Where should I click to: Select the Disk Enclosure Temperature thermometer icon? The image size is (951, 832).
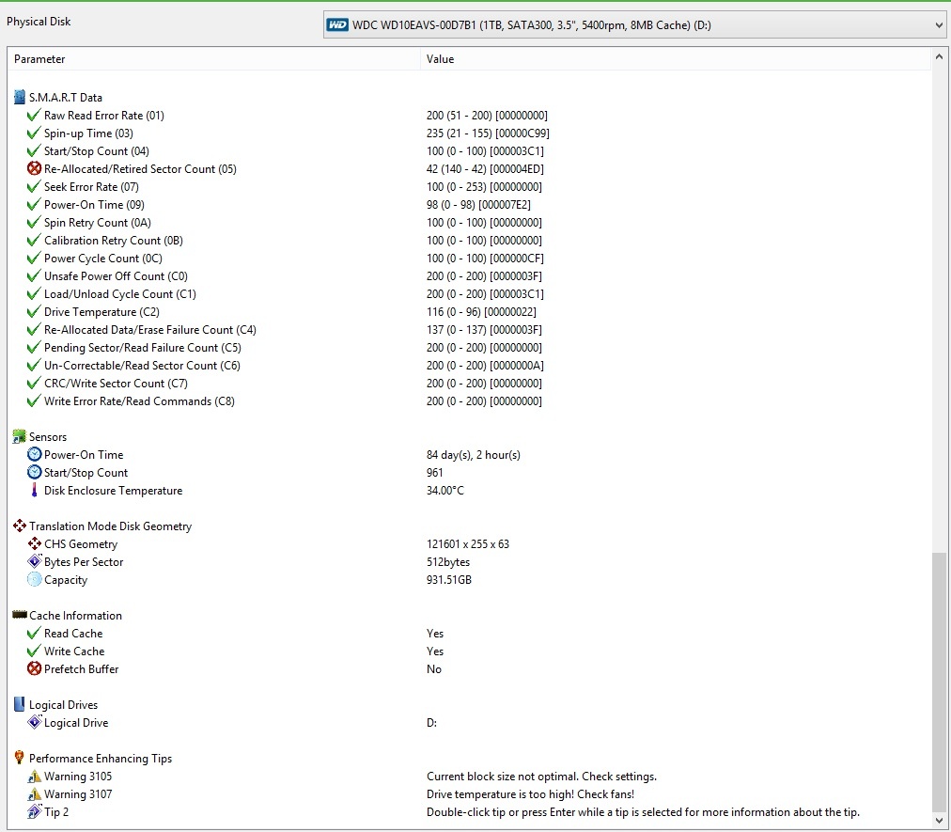(33, 490)
